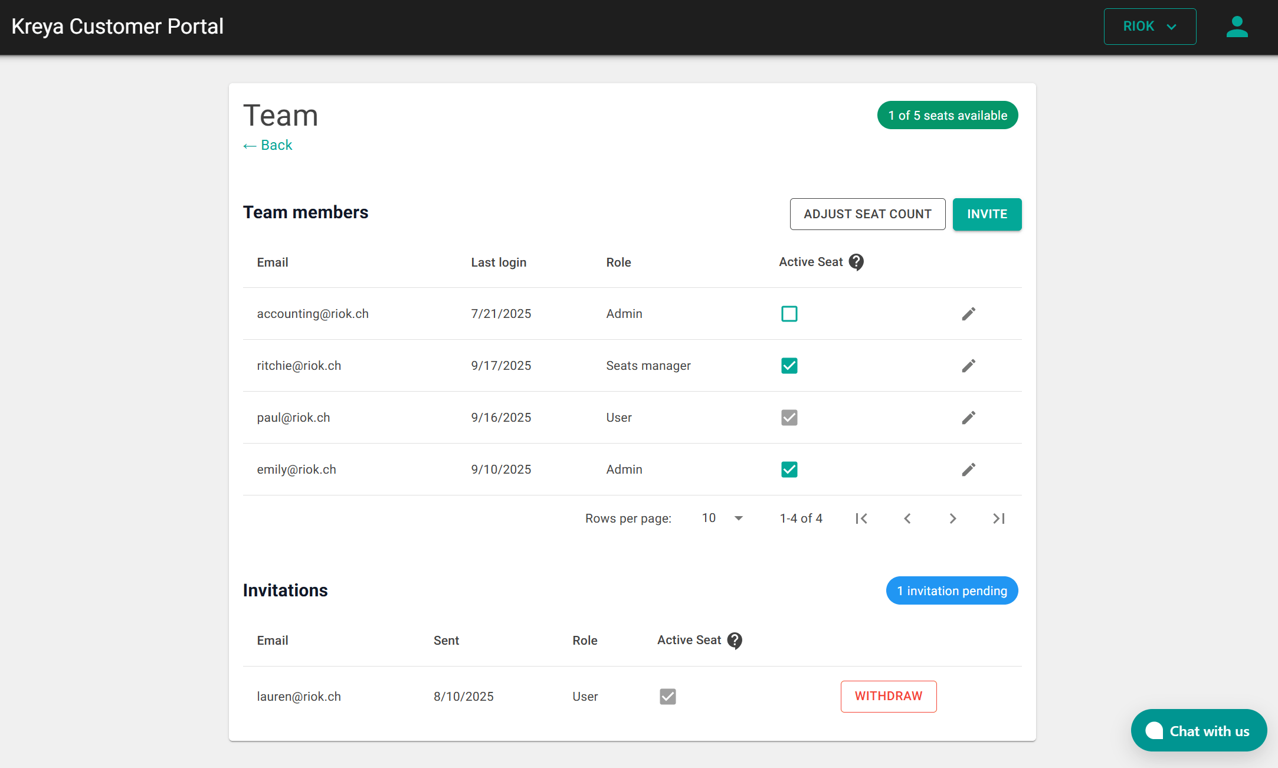Click ADJUST SEAT COUNT button
Screen dimensions: 1278x768
(867, 214)
